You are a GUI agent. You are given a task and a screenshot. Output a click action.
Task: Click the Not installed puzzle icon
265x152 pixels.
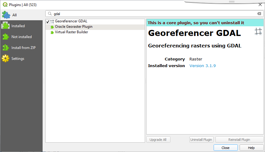click(x=5, y=37)
